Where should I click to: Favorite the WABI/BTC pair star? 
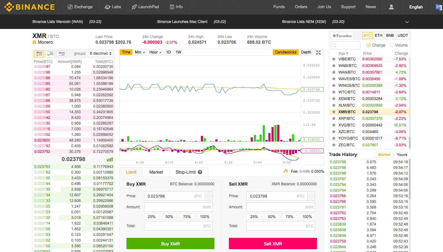[x=334, y=66]
